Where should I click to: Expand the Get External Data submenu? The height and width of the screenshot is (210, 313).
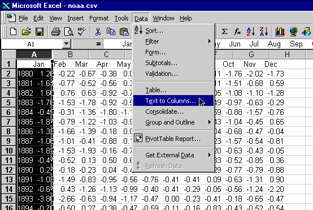coord(173,155)
